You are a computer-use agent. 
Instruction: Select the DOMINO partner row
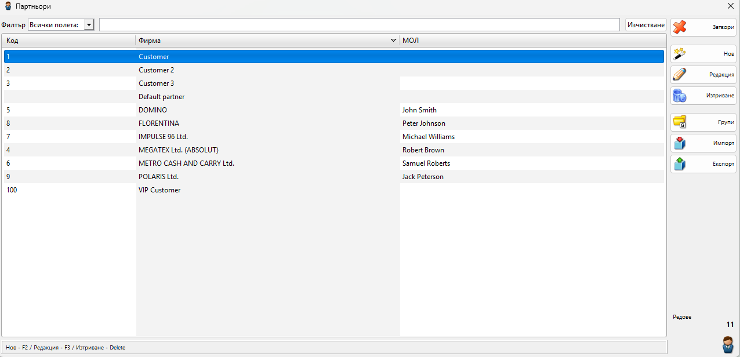coord(153,110)
